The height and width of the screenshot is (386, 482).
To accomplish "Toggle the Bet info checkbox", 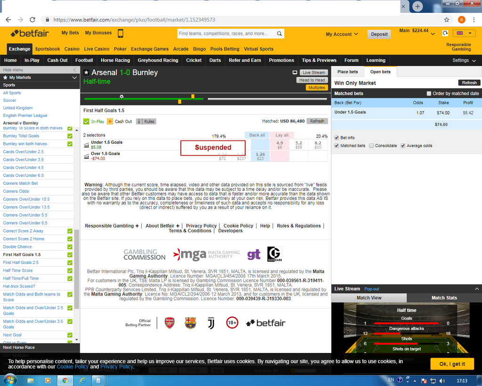I will [337, 138].
